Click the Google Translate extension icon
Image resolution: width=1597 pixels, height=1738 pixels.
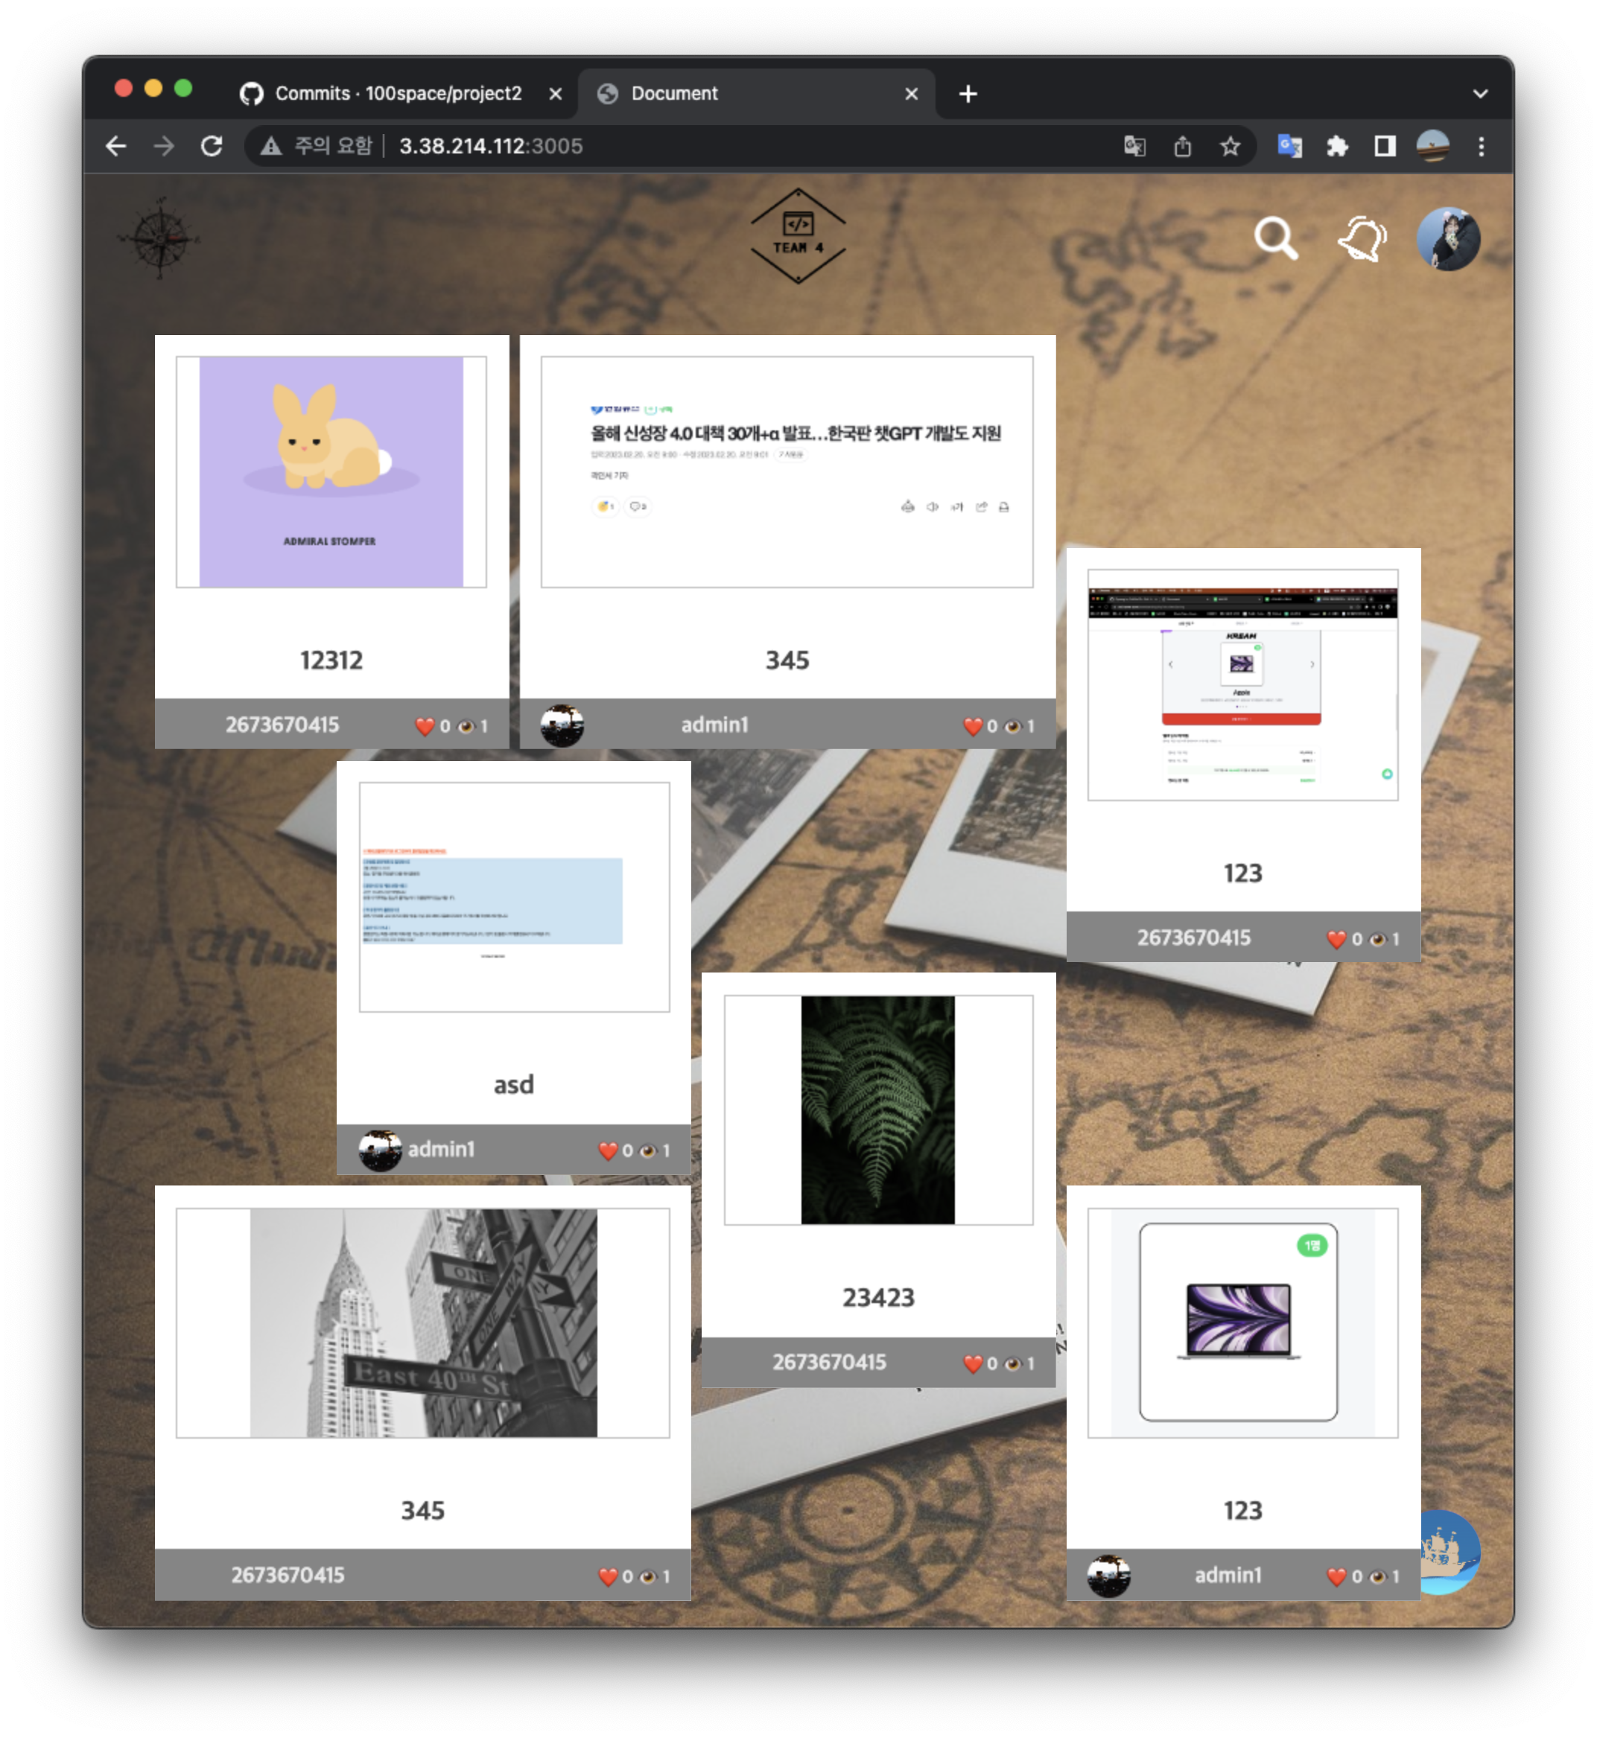coord(1289,146)
